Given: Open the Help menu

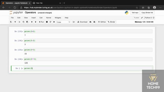Looking at the screenshot, I should point(66,18).
